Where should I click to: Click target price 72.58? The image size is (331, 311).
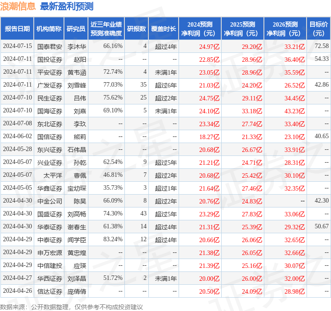tap(322, 46)
